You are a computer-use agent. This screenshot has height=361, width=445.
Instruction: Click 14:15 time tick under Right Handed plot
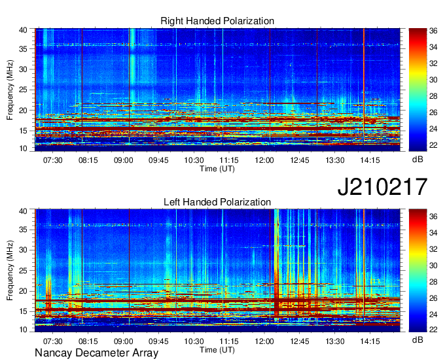[x=370, y=160]
